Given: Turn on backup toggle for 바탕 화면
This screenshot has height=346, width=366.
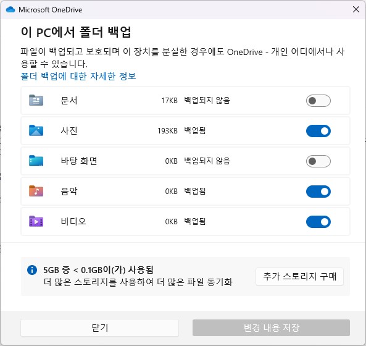Looking at the screenshot, I should 318,161.
